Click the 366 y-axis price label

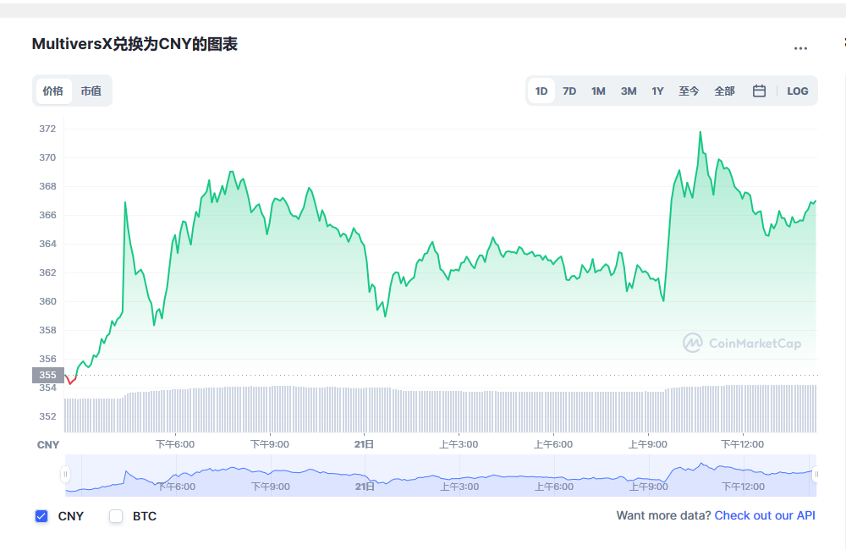point(47,215)
